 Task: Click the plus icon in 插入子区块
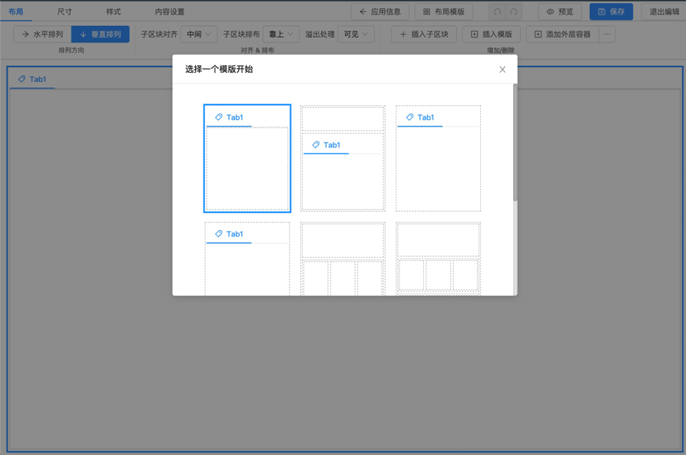coord(403,34)
